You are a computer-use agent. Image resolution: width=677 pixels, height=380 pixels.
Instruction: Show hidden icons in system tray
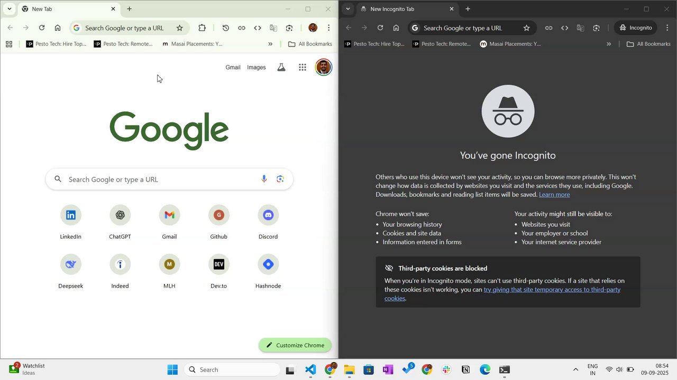[x=576, y=369]
